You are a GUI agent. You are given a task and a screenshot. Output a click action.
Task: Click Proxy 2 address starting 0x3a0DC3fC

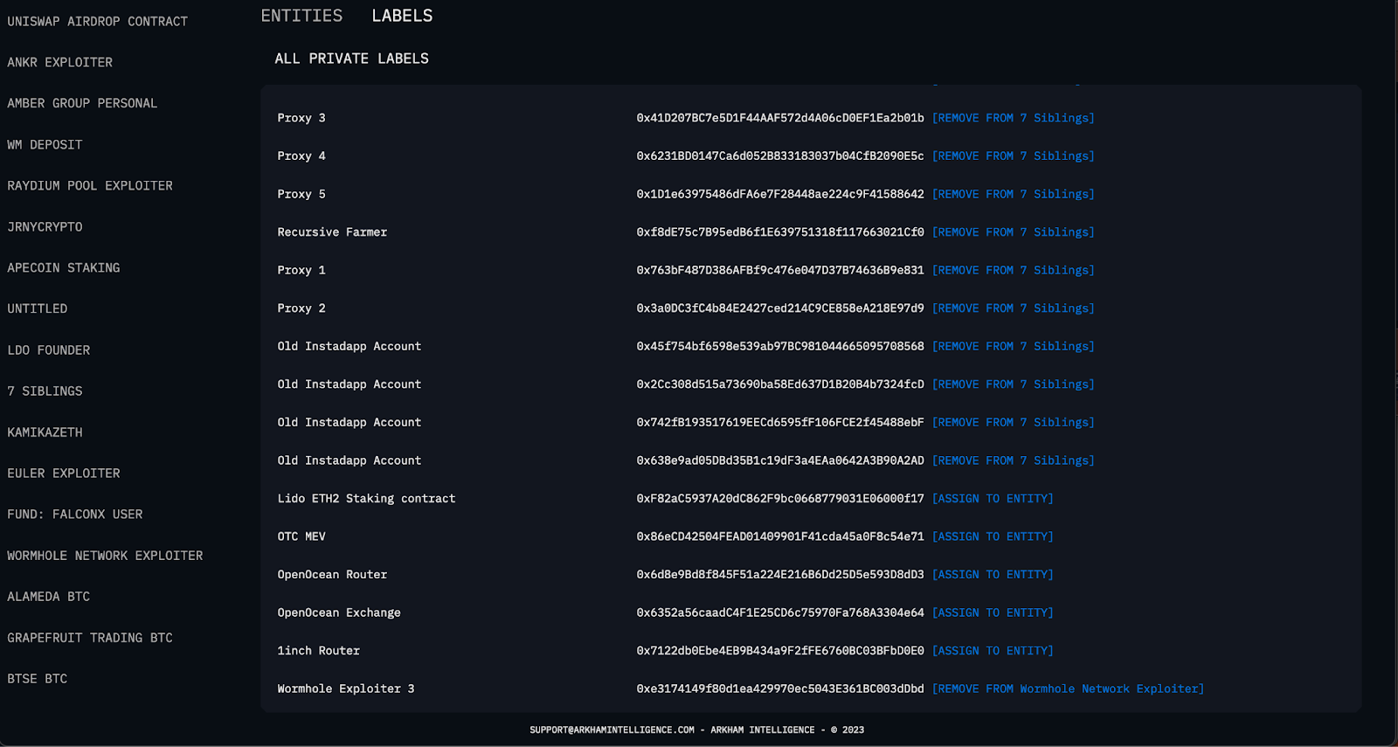[780, 308]
